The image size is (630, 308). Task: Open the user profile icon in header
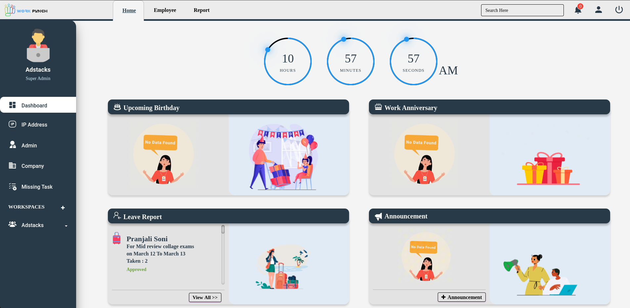[598, 10]
